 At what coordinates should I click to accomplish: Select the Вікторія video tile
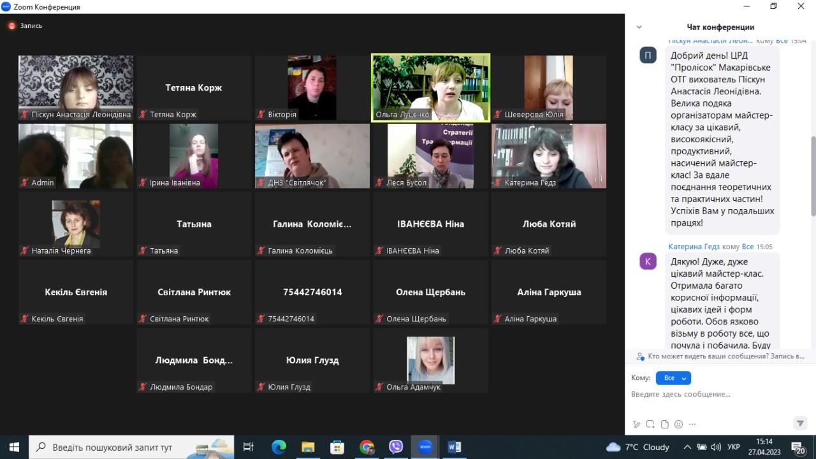(312, 87)
